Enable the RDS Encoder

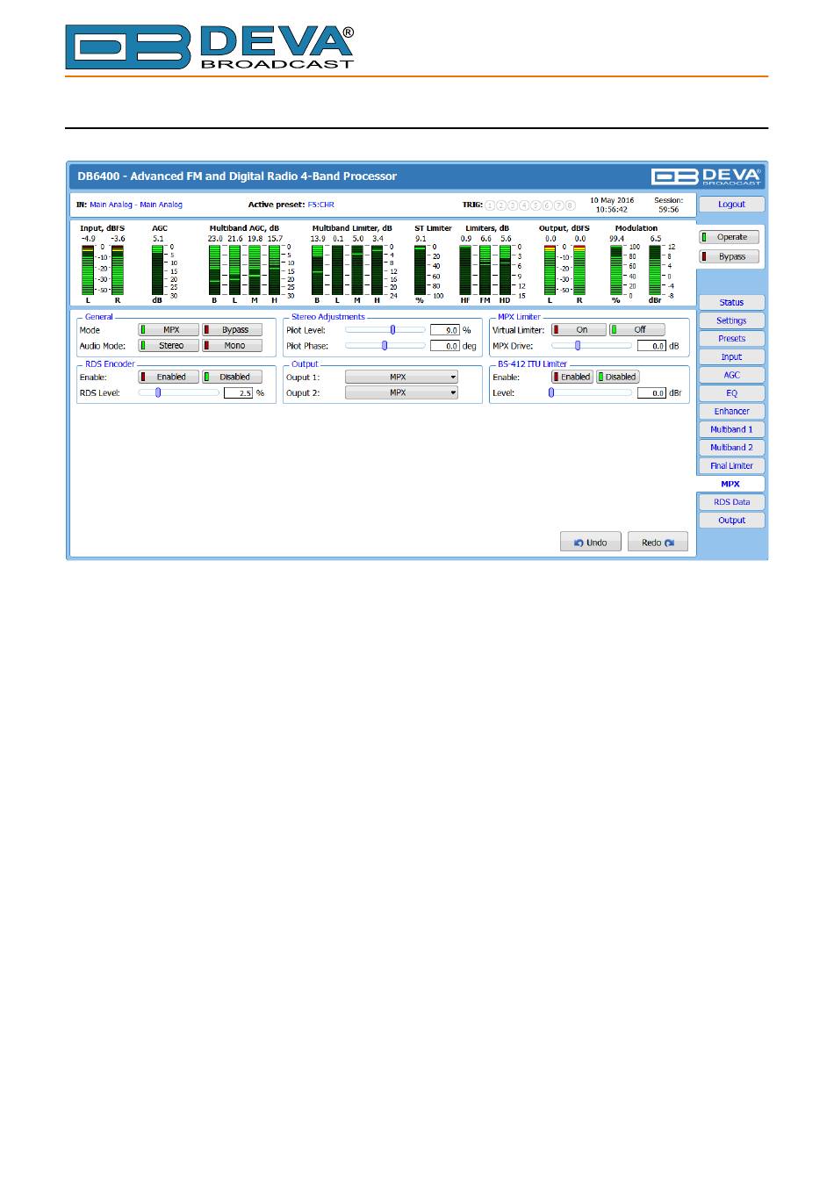click(x=169, y=377)
